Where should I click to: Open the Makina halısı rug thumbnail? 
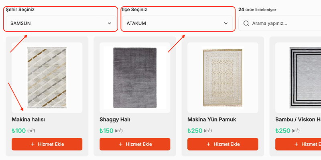coord(47,78)
